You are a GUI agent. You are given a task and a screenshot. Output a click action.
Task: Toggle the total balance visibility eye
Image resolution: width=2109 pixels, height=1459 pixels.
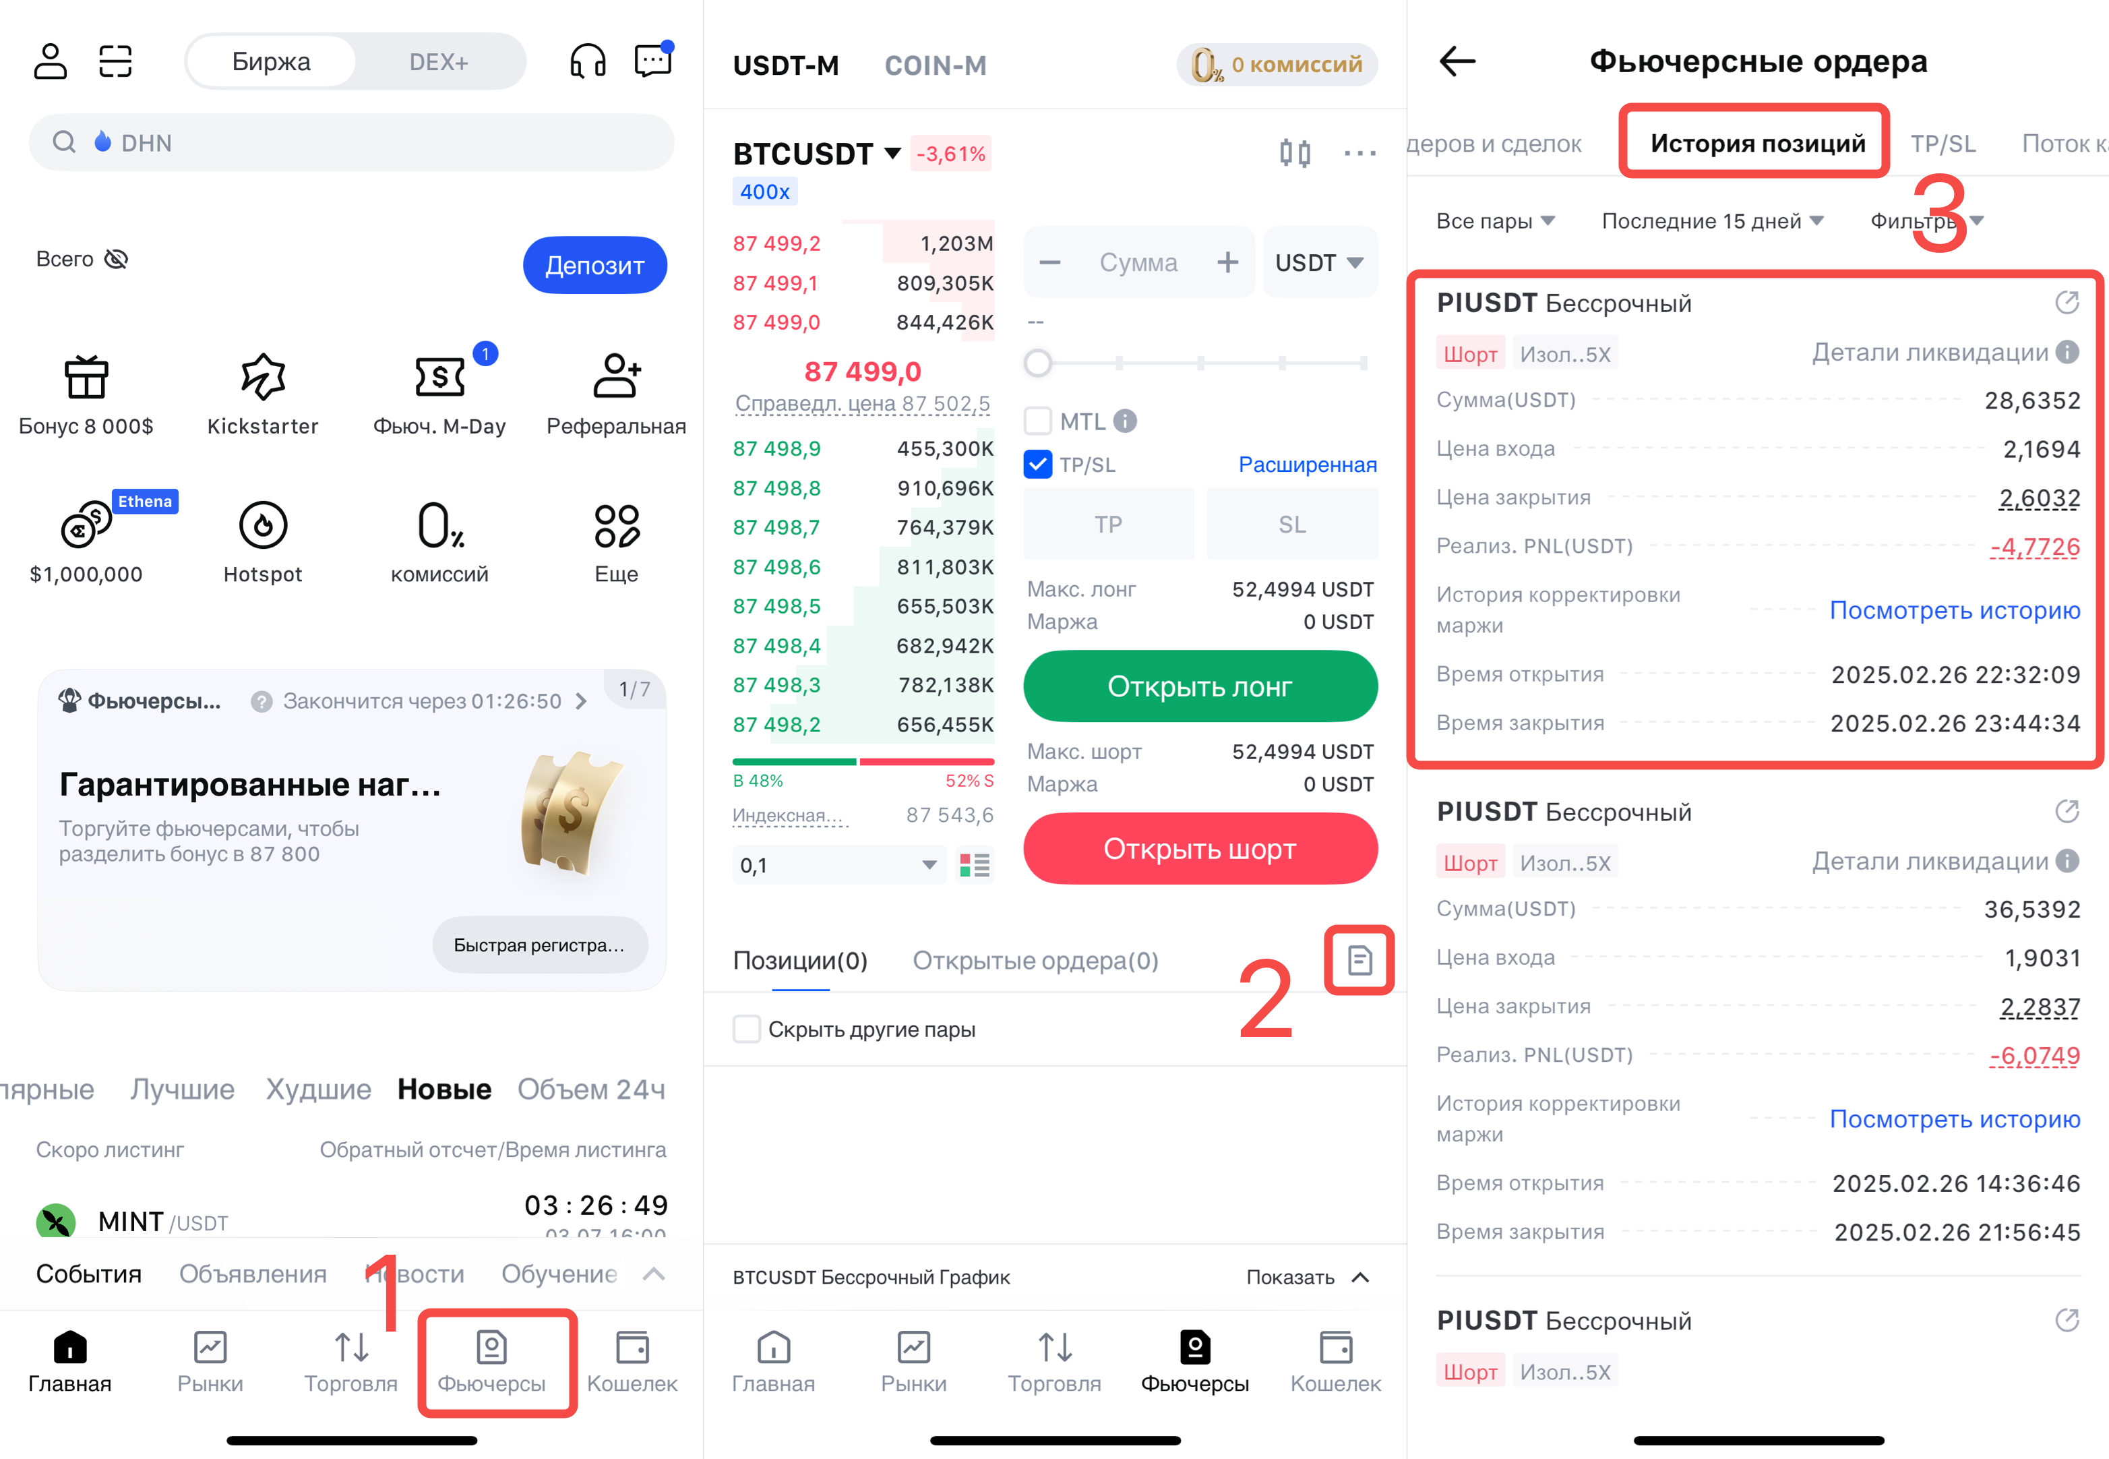click(x=116, y=260)
